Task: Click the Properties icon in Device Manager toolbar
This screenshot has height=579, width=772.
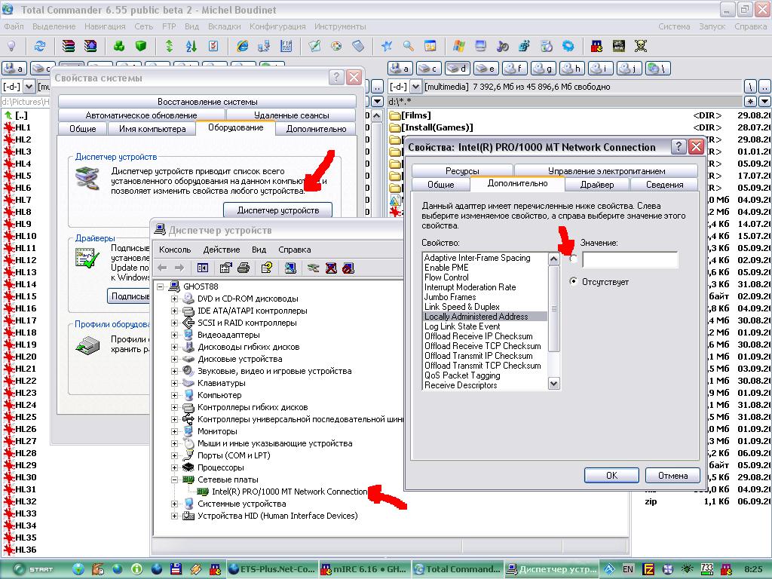Action: pos(225,268)
